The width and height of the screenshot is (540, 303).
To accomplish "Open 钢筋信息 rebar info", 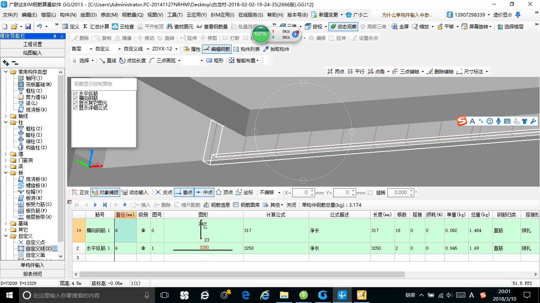I will click(x=217, y=205).
